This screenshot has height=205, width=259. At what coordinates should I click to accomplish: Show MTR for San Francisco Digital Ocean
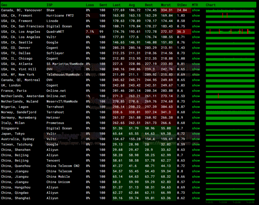point(196,26)
